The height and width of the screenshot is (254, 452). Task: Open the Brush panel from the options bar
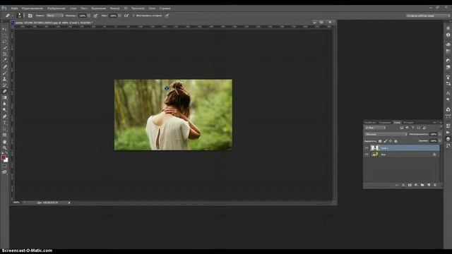30,16
